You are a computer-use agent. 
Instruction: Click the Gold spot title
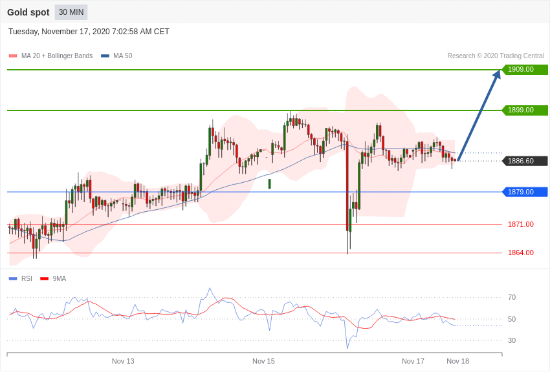[28, 12]
